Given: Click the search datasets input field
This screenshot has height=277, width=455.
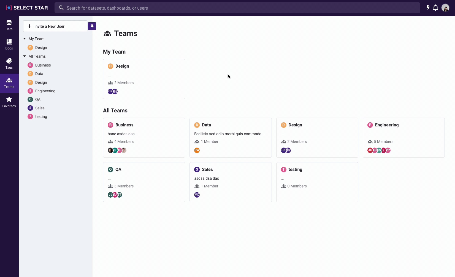Looking at the screenshot, I should click(237, 8).
